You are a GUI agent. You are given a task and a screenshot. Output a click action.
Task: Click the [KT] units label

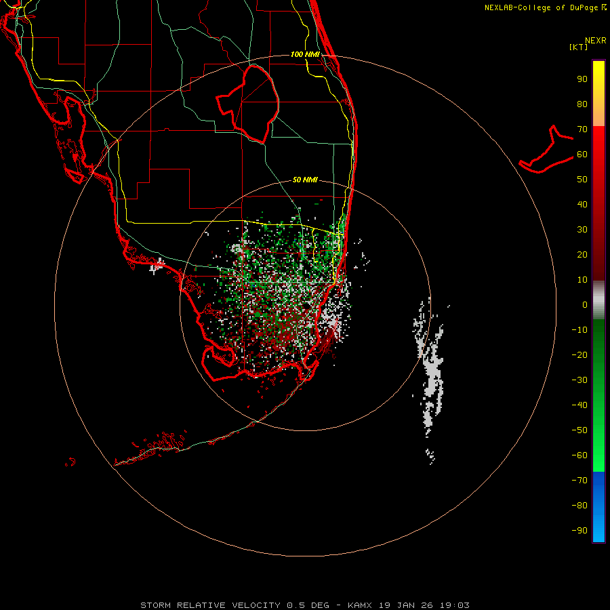(x=578, y=47)
